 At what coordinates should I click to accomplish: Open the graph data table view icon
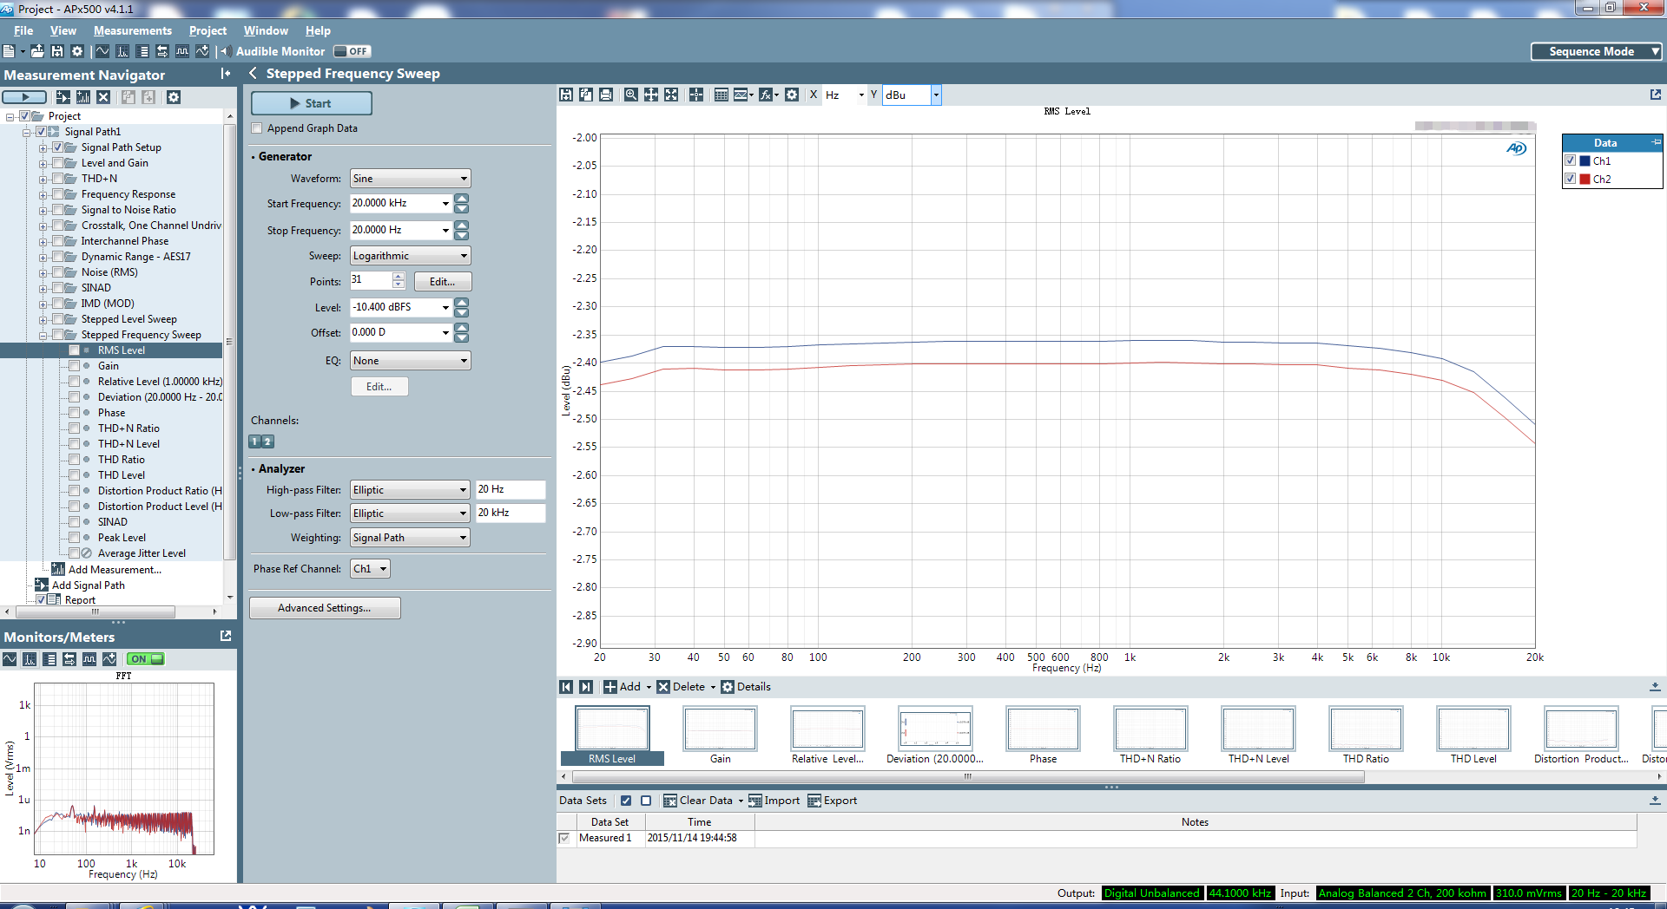pos(721,95)
